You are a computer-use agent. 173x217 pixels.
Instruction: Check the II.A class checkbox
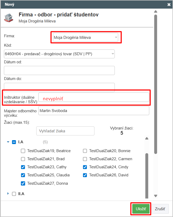pyautogui.click(x=14, y=194)
